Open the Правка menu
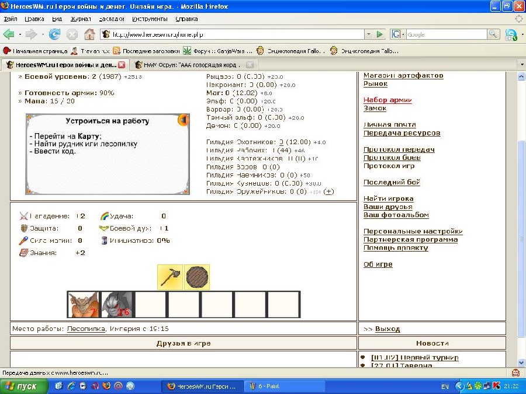The image size is (526, 394). [34, 19]
